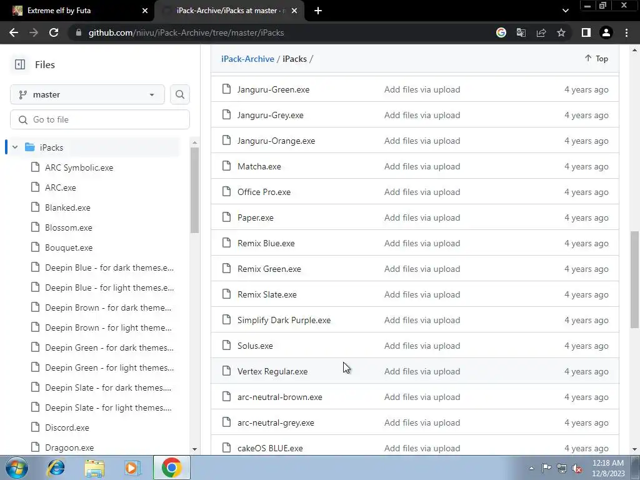Open the master branch dropdown
640x480 pixels.
87,95
